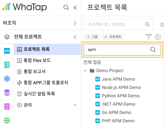This screenshot has width=164, height=128.
Task: Open the filter funnel icon
Action: tap(149, 37)
